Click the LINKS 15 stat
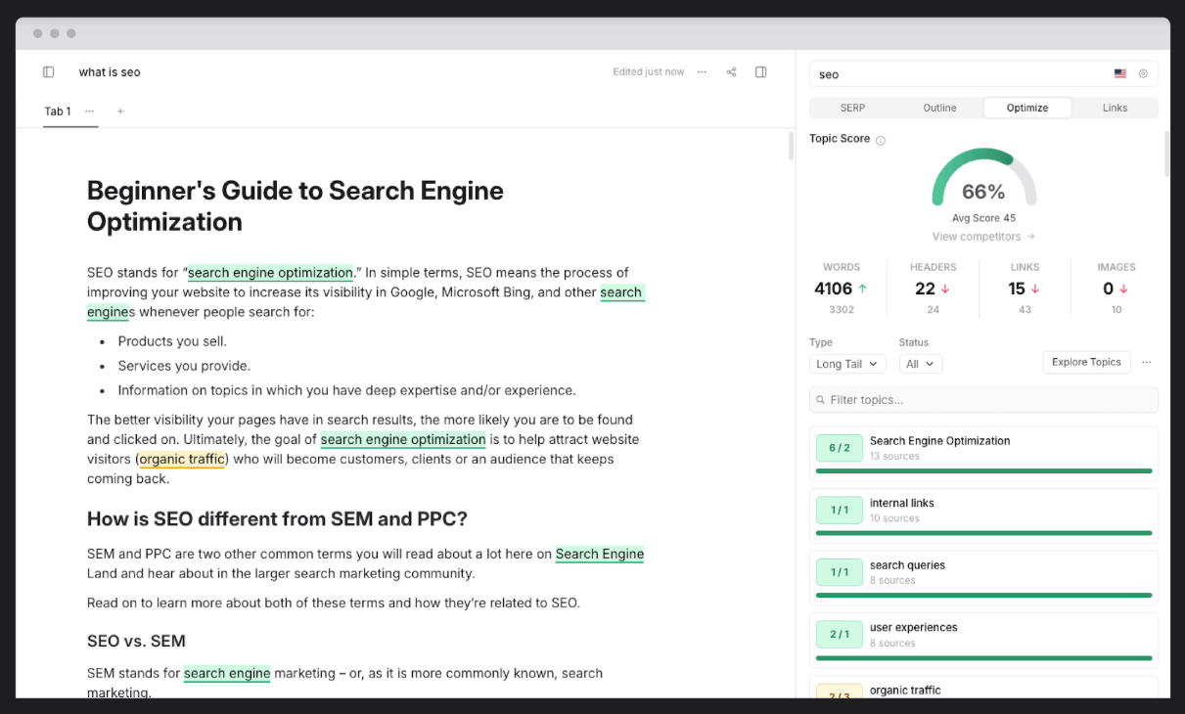 click(x=1025, y=289)
